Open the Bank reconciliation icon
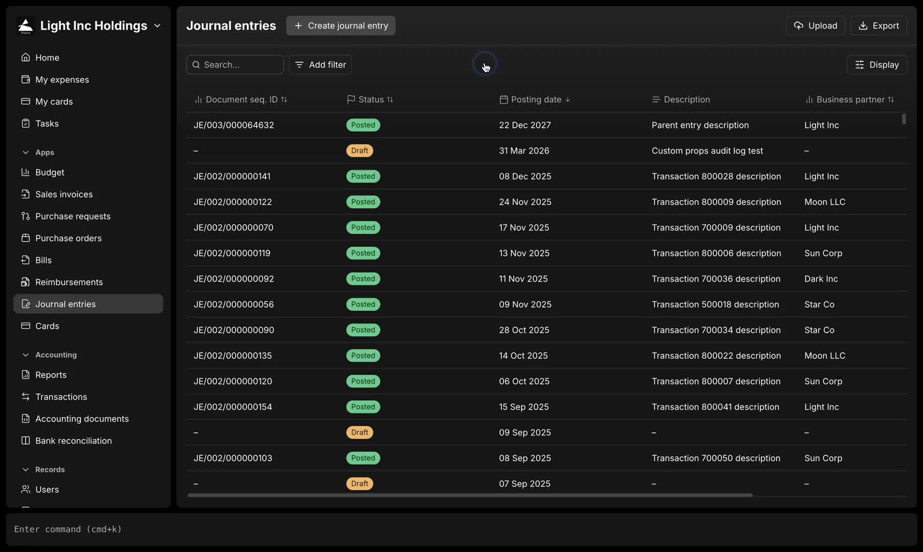Viewport: 923px width, 552px height. 26,441
